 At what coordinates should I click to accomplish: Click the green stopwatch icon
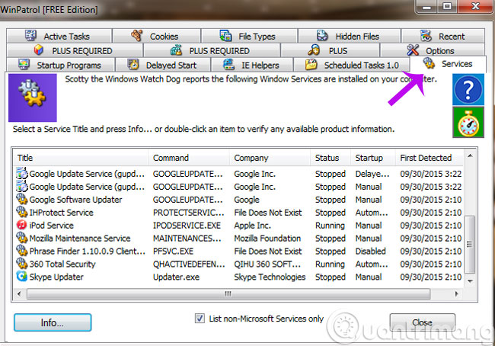pyautogui.click(x=468, y=123)
